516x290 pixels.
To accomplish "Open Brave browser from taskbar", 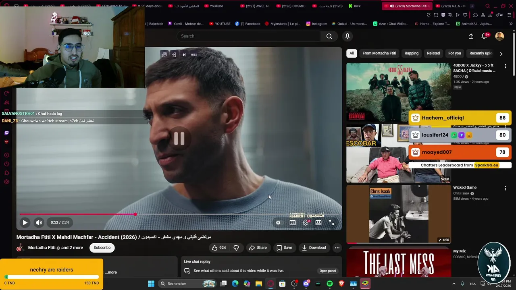I will (341, 284).
